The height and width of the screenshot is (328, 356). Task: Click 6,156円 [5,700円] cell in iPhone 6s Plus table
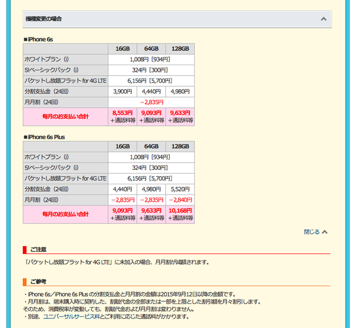pyautogui.click(x=151, y=179)
